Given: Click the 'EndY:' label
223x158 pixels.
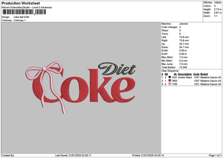Looking at the screenshot, I should [165, 54].
